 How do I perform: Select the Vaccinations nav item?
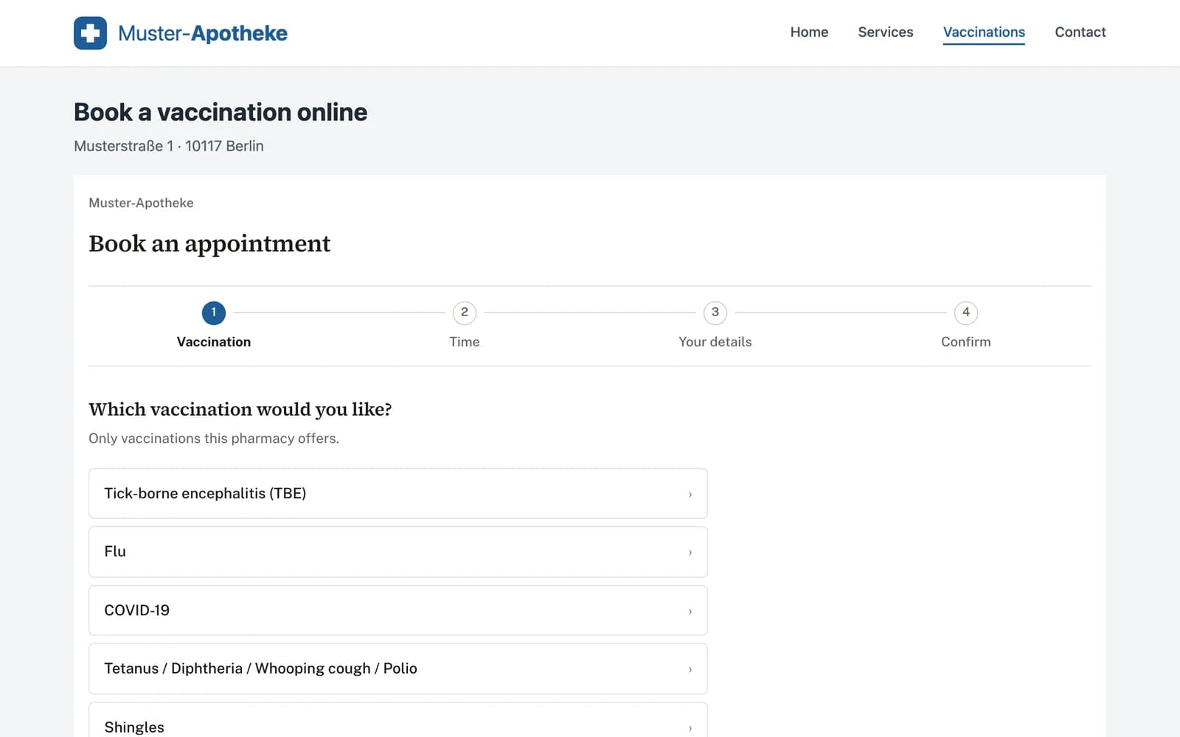pyautogui.click(x=984, y=32)
